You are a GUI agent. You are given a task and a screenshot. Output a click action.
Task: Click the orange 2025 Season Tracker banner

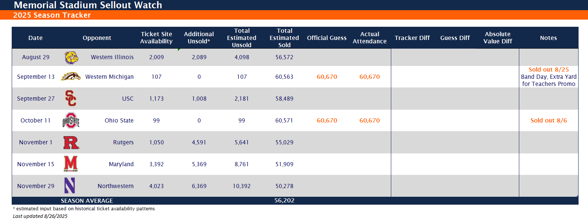[294, 15]
